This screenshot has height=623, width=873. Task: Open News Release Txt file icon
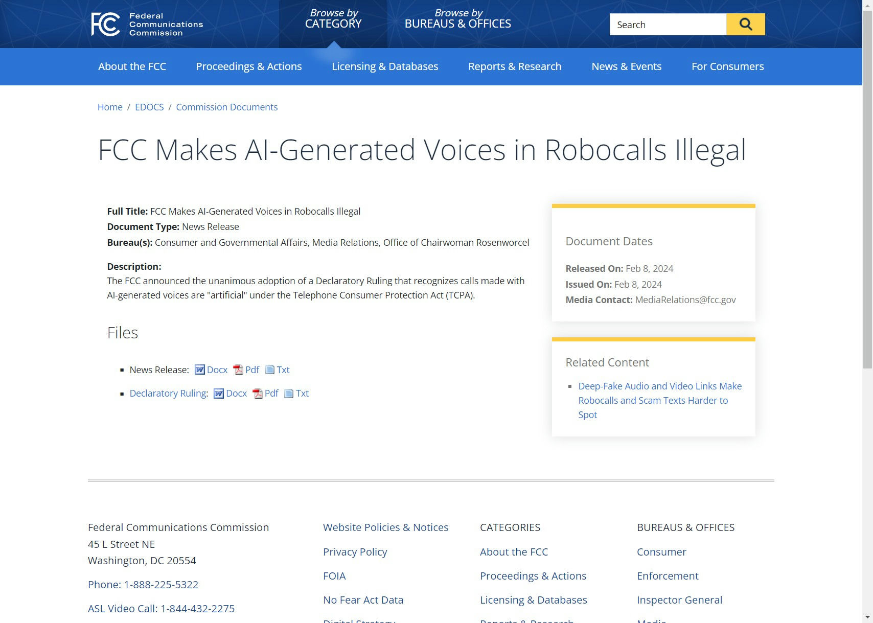point(270,370)
